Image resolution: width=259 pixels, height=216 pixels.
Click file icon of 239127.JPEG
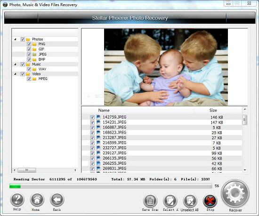point(98,153)
